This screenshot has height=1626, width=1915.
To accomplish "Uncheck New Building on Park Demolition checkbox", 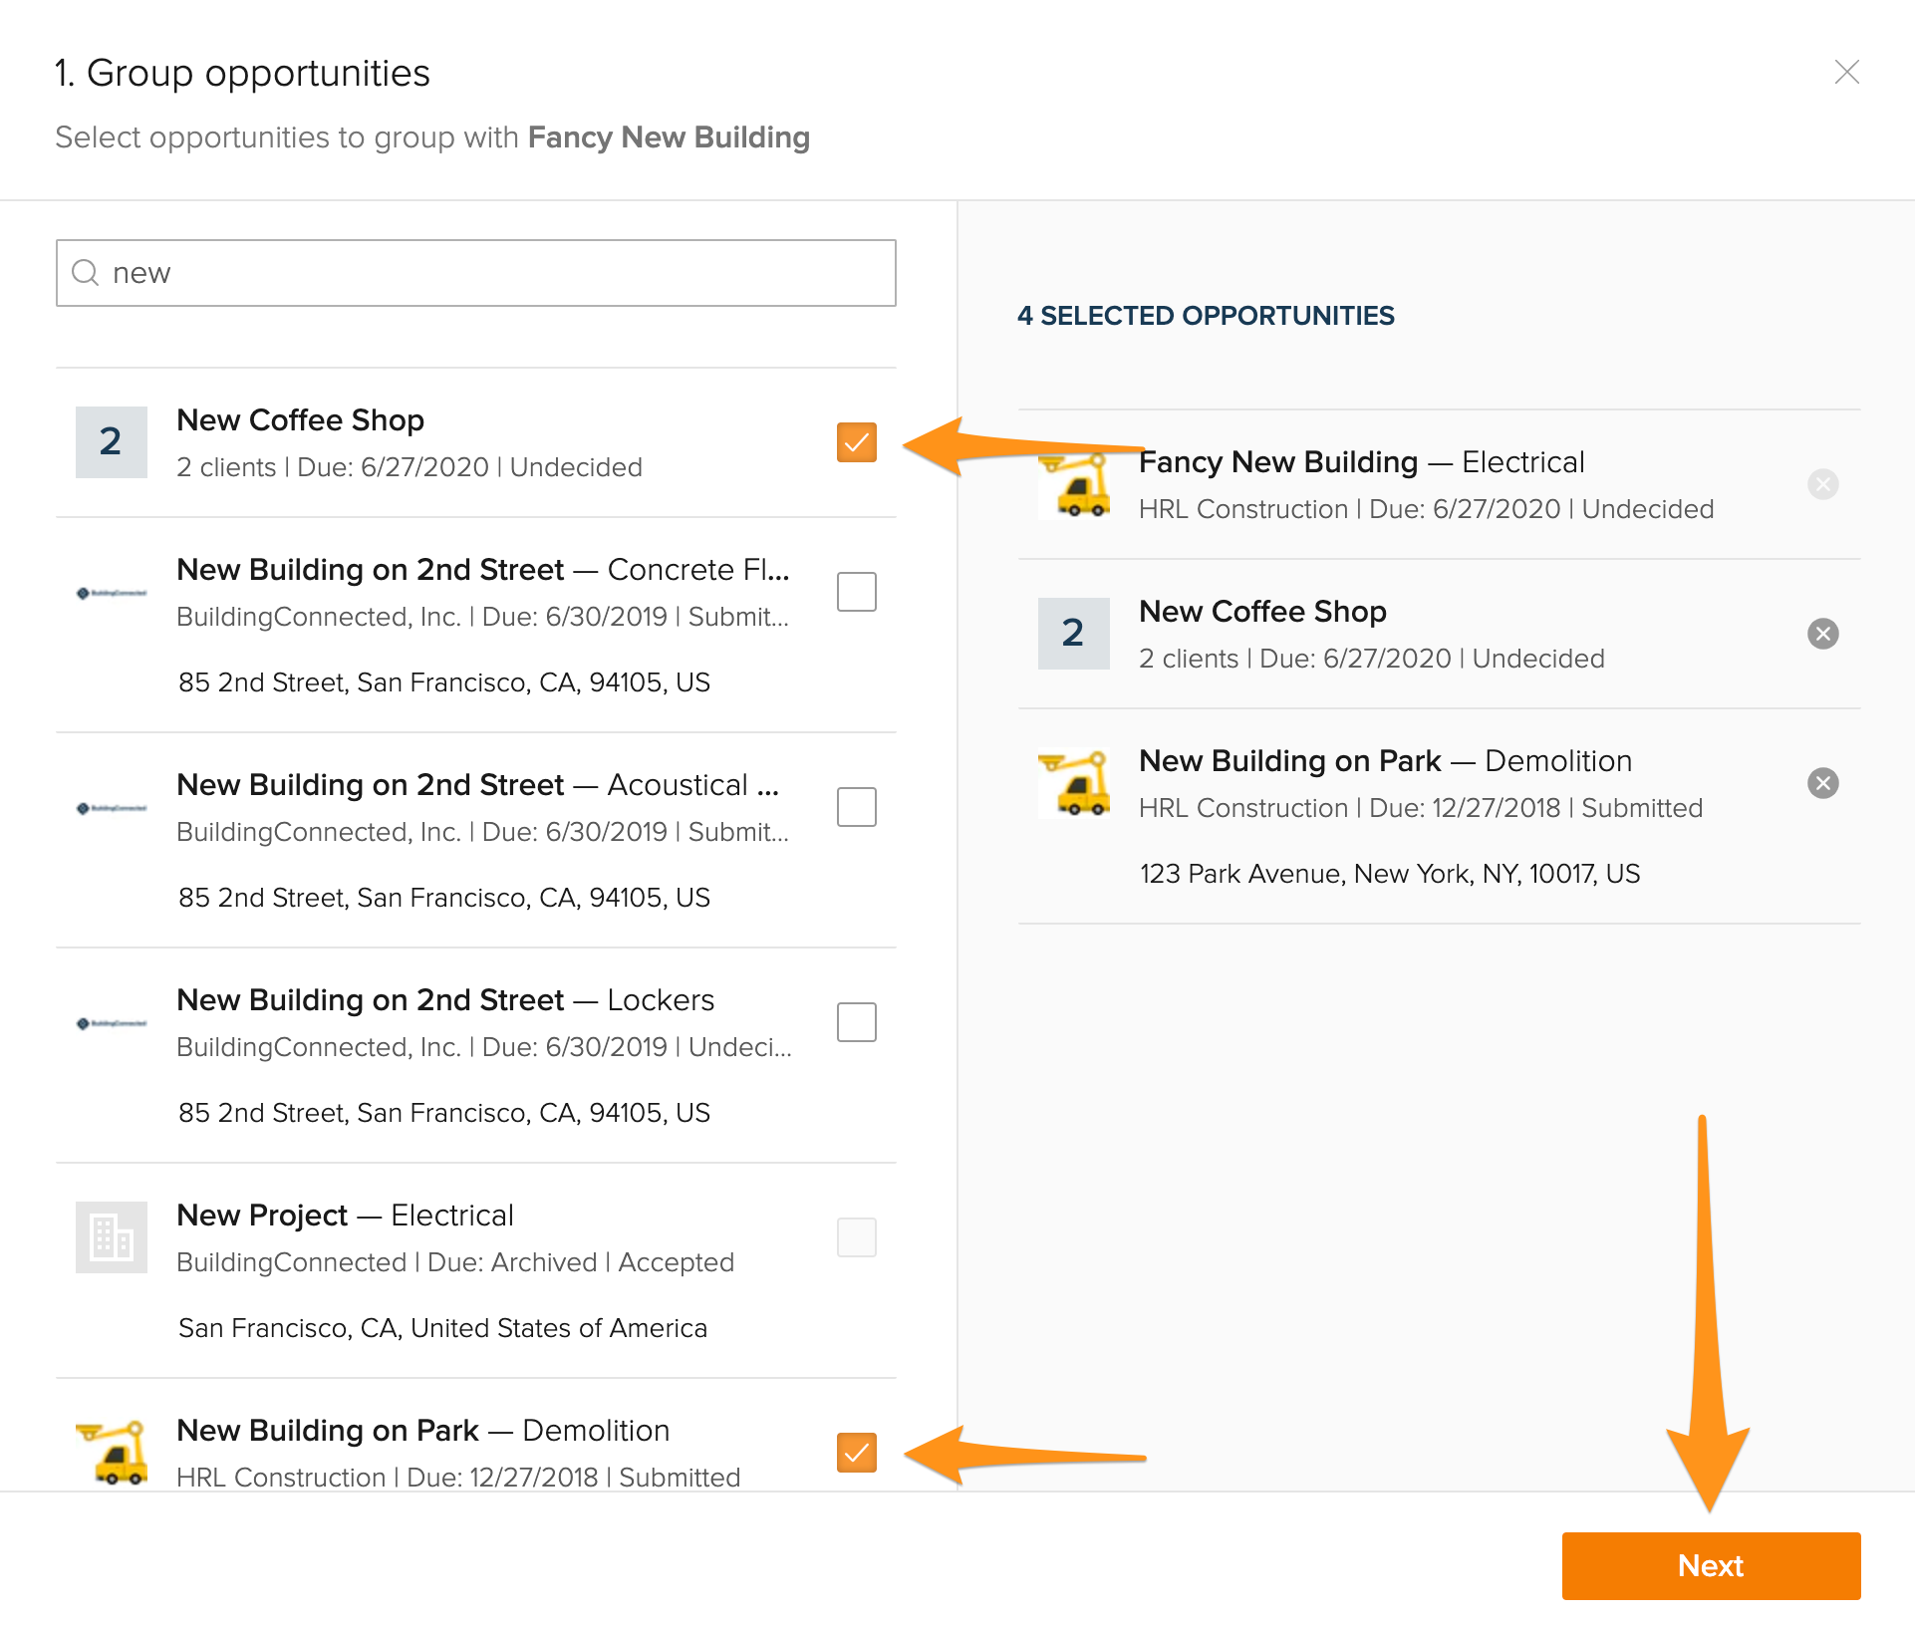I will 856,1453.
